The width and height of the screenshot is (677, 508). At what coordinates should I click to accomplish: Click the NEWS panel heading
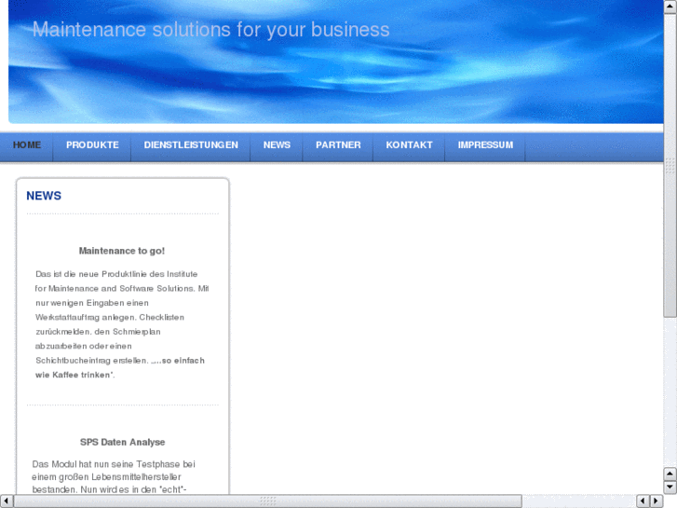pyautogui.click(x=44, y=196)
